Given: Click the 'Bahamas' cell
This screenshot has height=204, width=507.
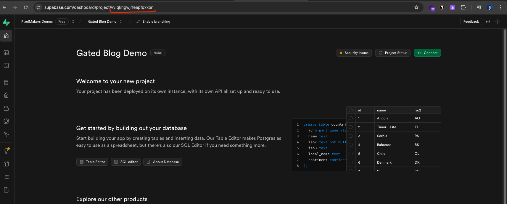Looking at the screenshot, I should [x=393, y=145].
